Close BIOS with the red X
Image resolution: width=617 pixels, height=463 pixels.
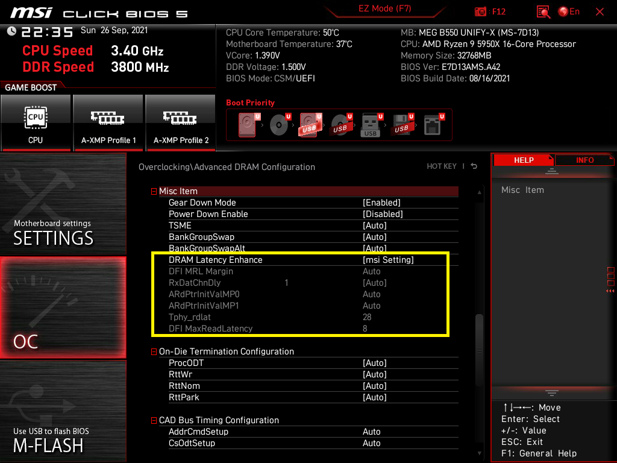pos(600,12)
